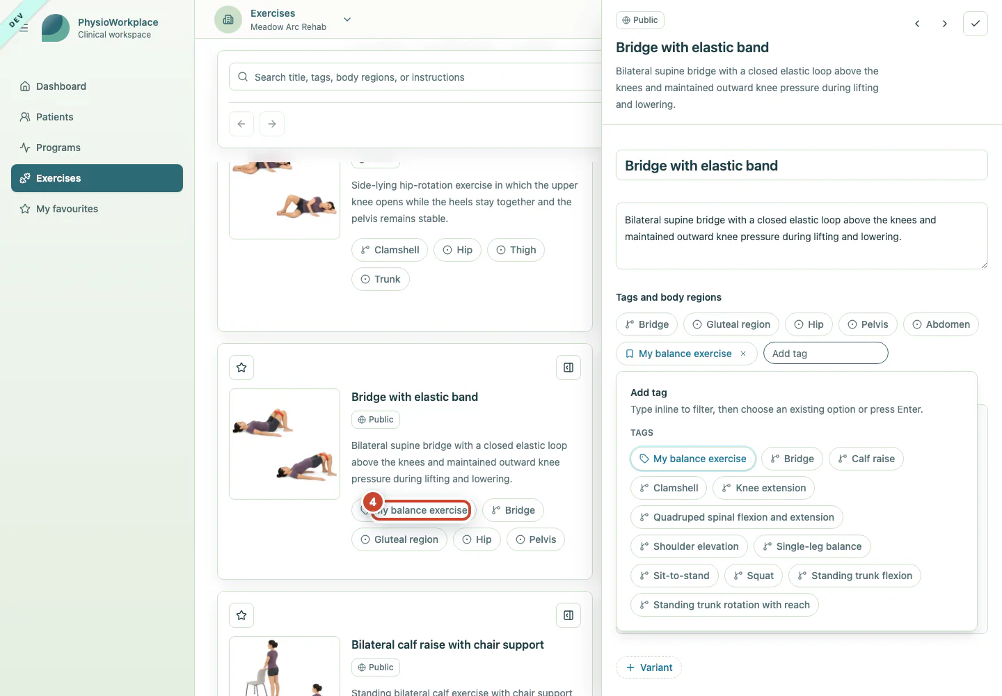
Task: Click the Add tag input
Action: (x=826, y=354)
